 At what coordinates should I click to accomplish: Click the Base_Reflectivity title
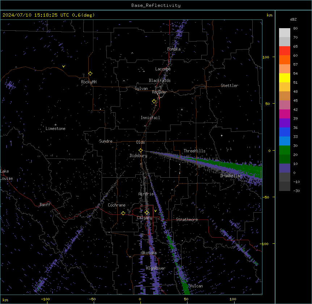156,5
